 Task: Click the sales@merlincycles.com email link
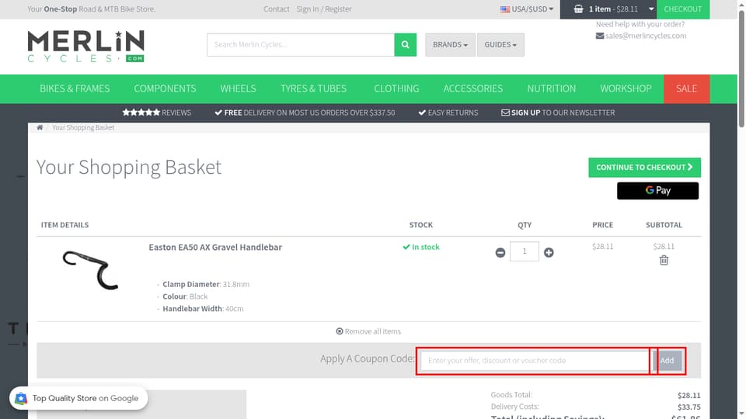646,36
